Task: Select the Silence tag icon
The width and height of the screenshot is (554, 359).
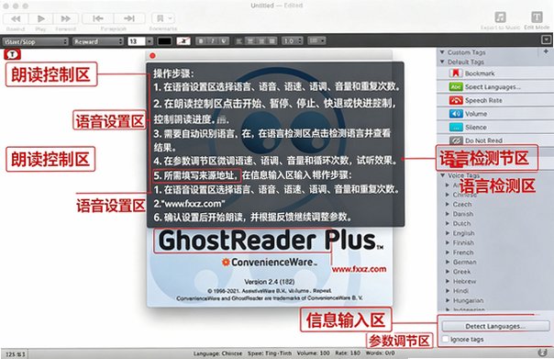Action: pyautogui.click(x=456, y=127)
